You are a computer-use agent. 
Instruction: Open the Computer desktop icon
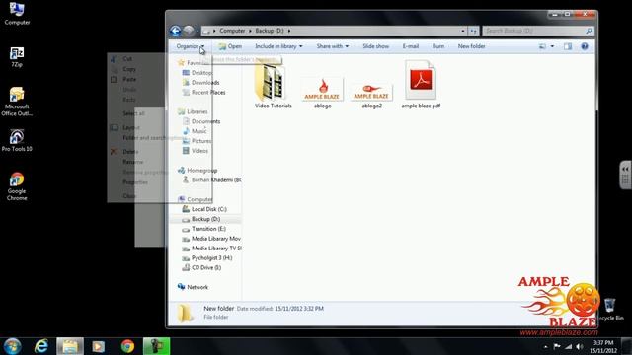(17, 13)
